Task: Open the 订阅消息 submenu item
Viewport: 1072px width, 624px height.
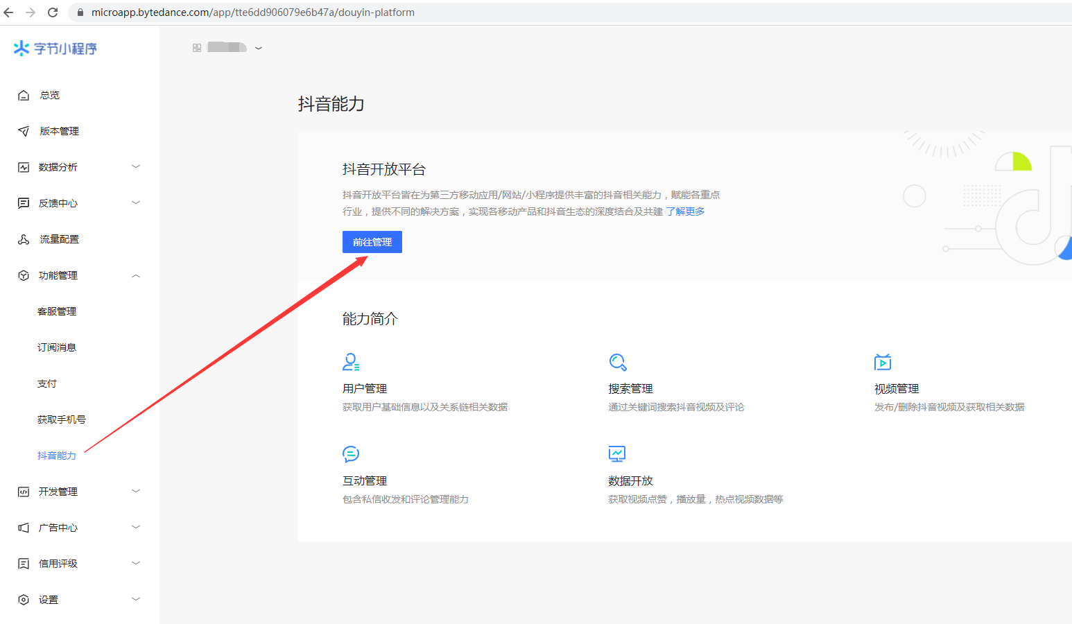Action: 57,347
